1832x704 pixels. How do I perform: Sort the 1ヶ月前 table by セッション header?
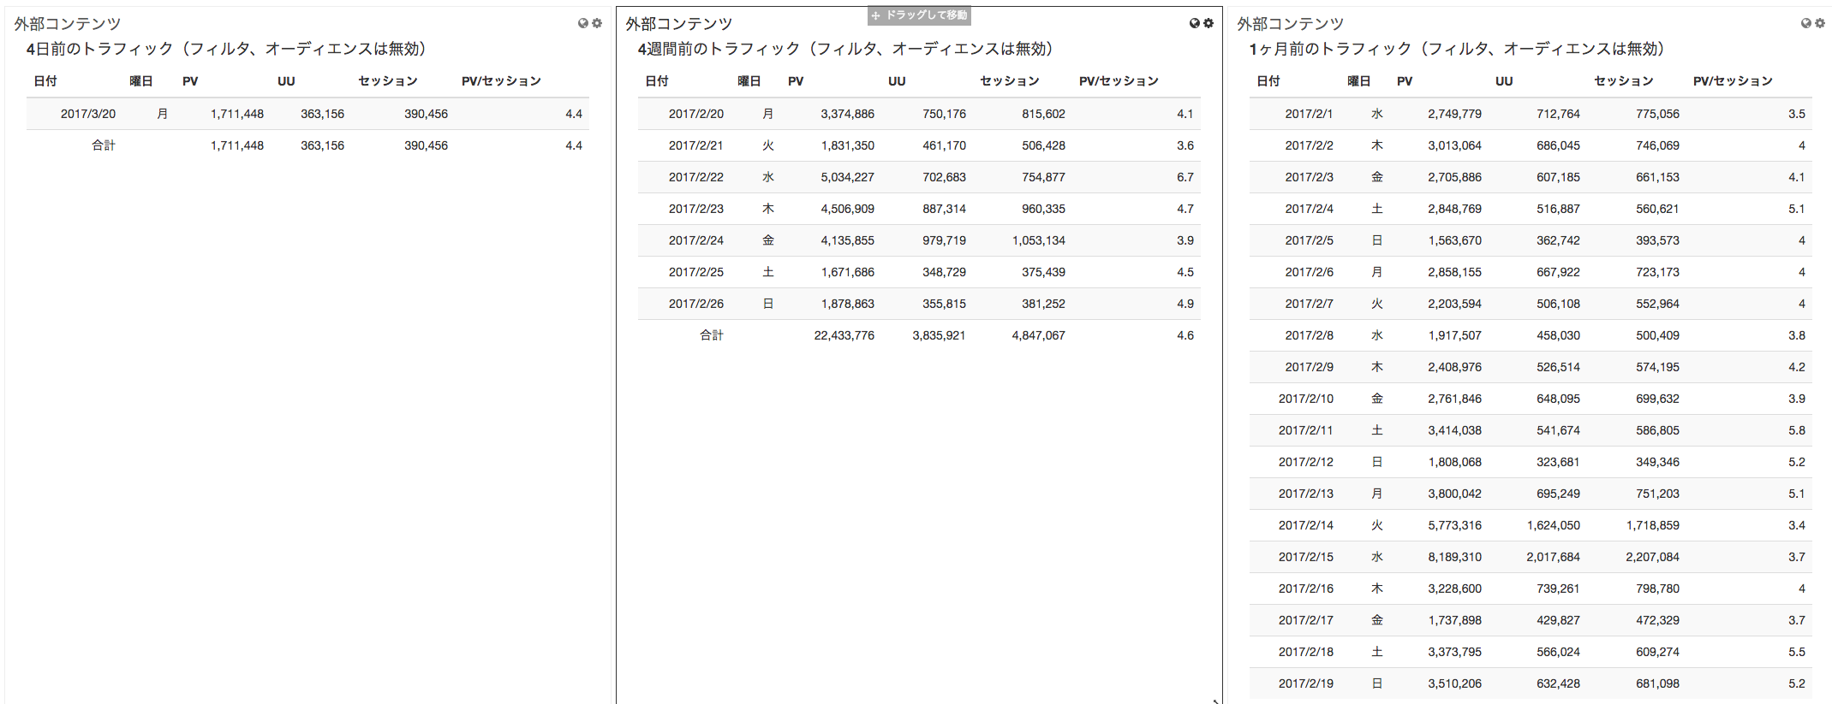point(1624,81)
